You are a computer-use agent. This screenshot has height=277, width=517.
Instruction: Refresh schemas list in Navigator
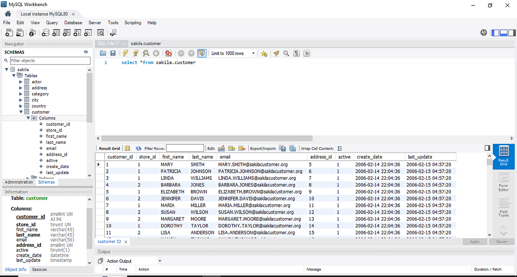(x=86, y=52)
